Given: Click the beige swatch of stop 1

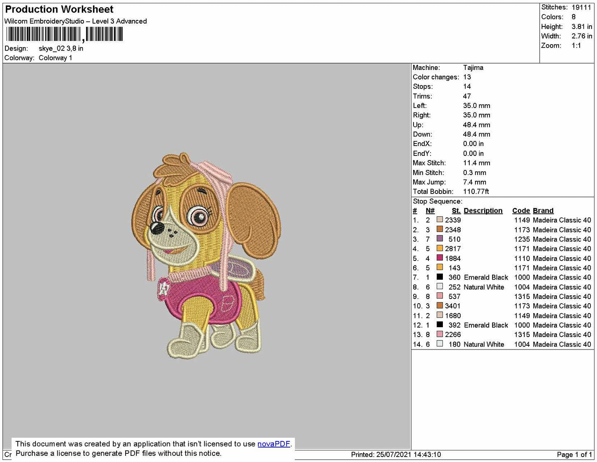Looking at the screenshot, I should pos(440,220).
